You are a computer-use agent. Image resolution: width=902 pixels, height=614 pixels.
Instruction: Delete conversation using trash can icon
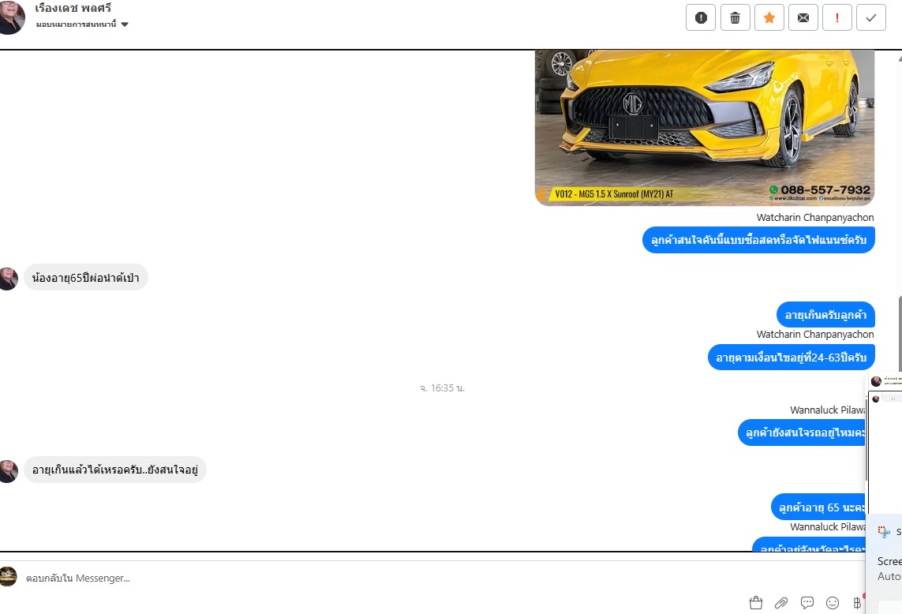tap(735, 18)
